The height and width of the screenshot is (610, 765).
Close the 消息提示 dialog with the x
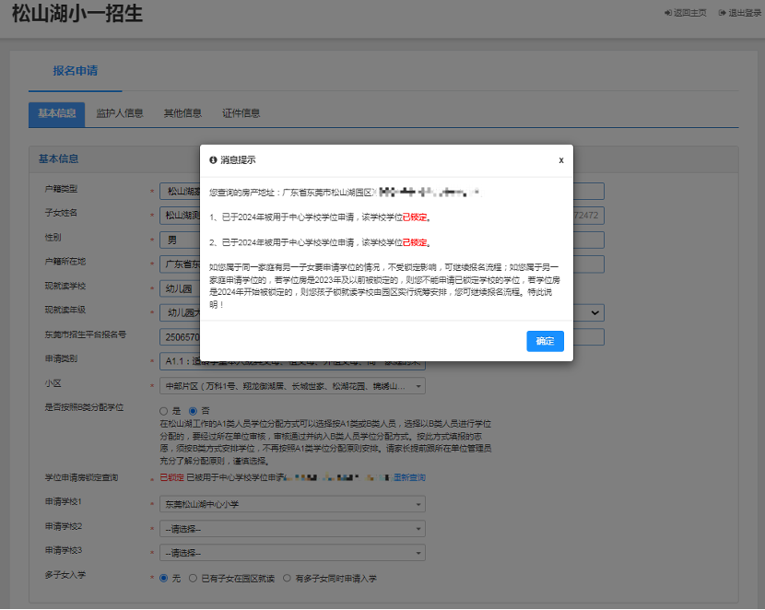point(560,159)
